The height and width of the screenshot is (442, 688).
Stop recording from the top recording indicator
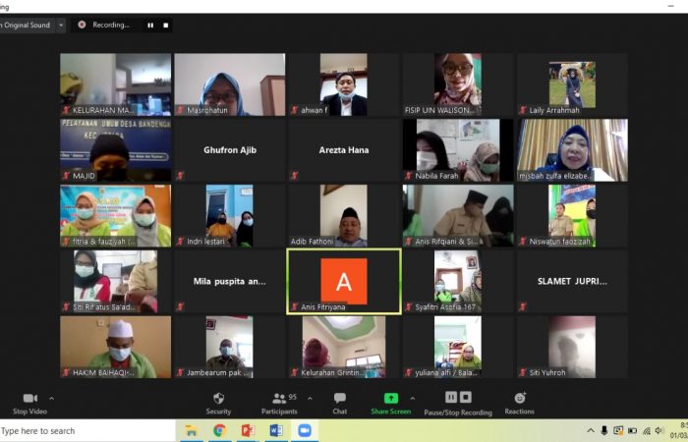click(165, 25)
